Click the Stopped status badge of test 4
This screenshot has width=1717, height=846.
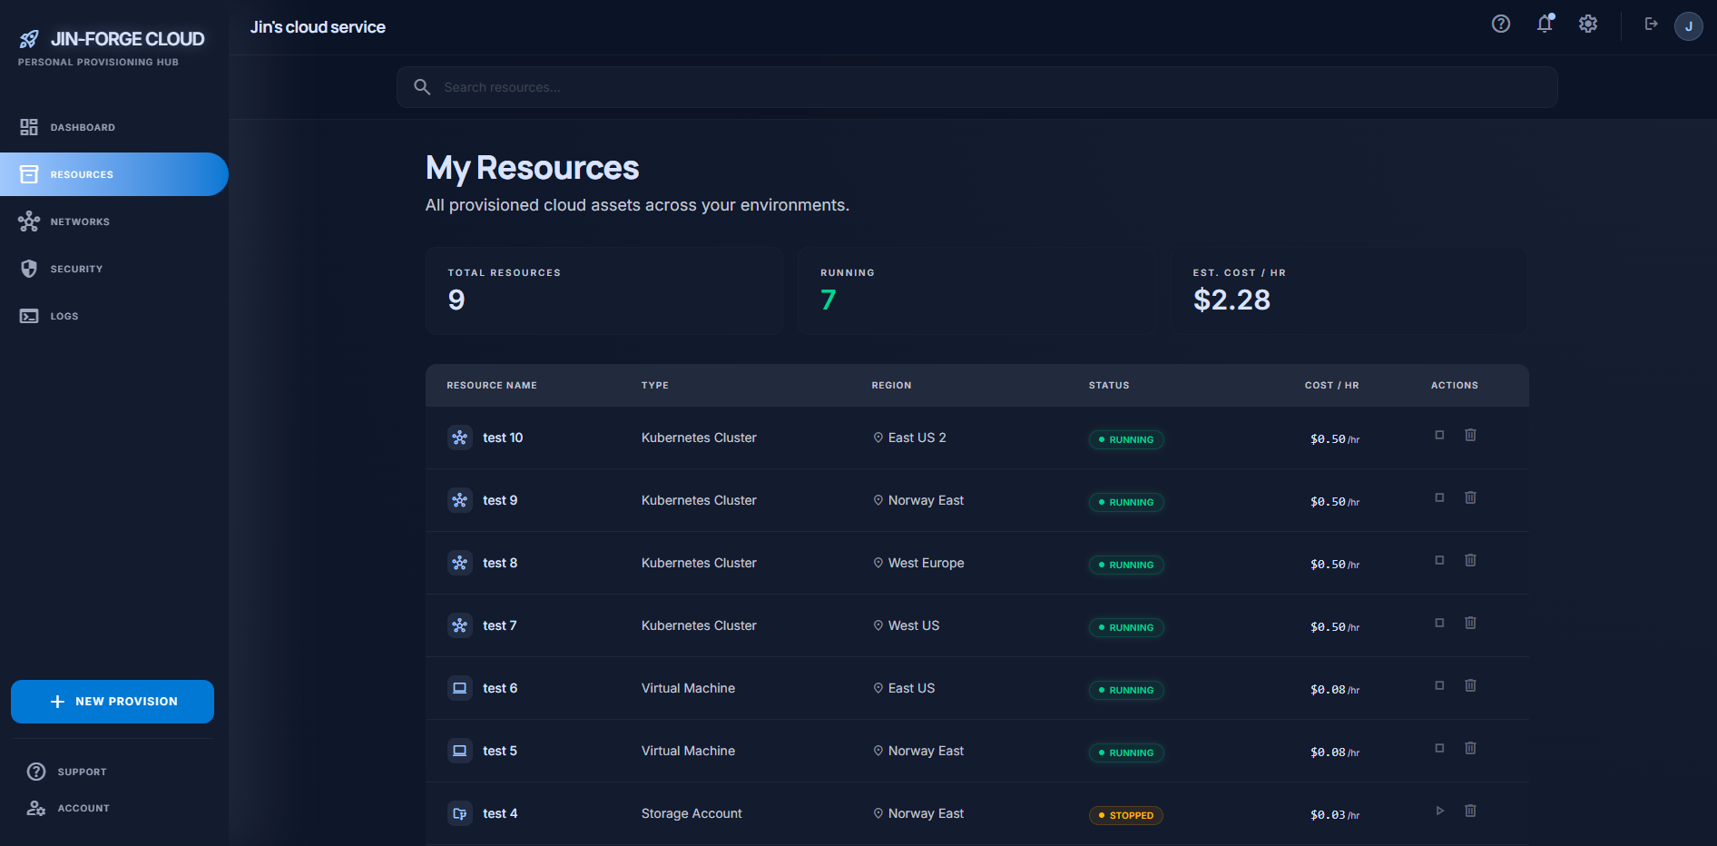[1126, 815]
